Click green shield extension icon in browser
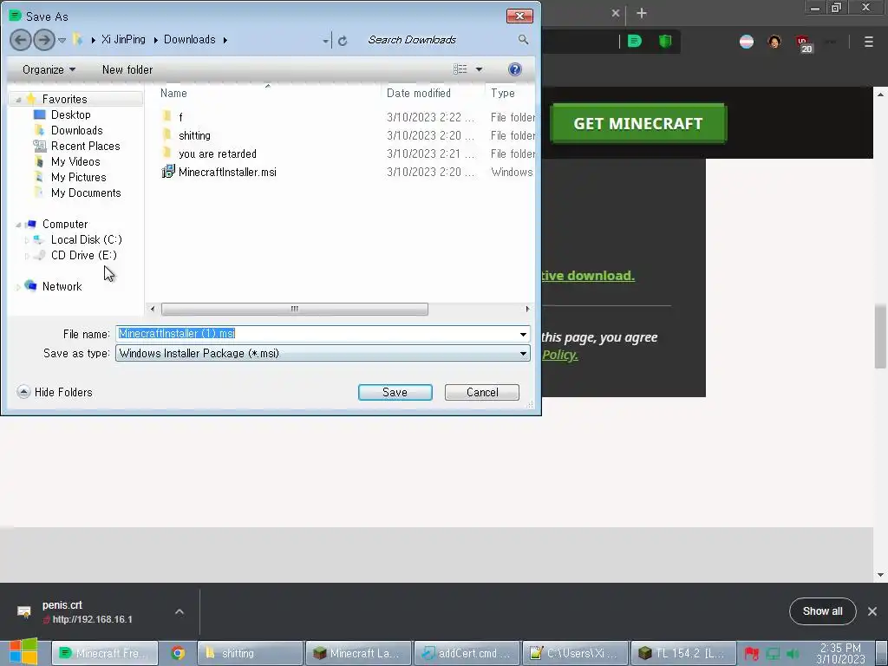 click(665, 42)
